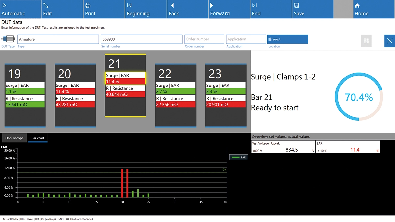
Task: Step Forward to next bar
Action: tap(229, 9)
